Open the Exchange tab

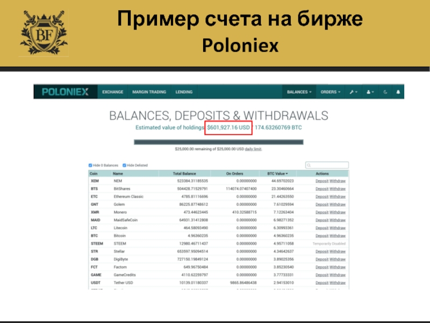tap(113, 92)
